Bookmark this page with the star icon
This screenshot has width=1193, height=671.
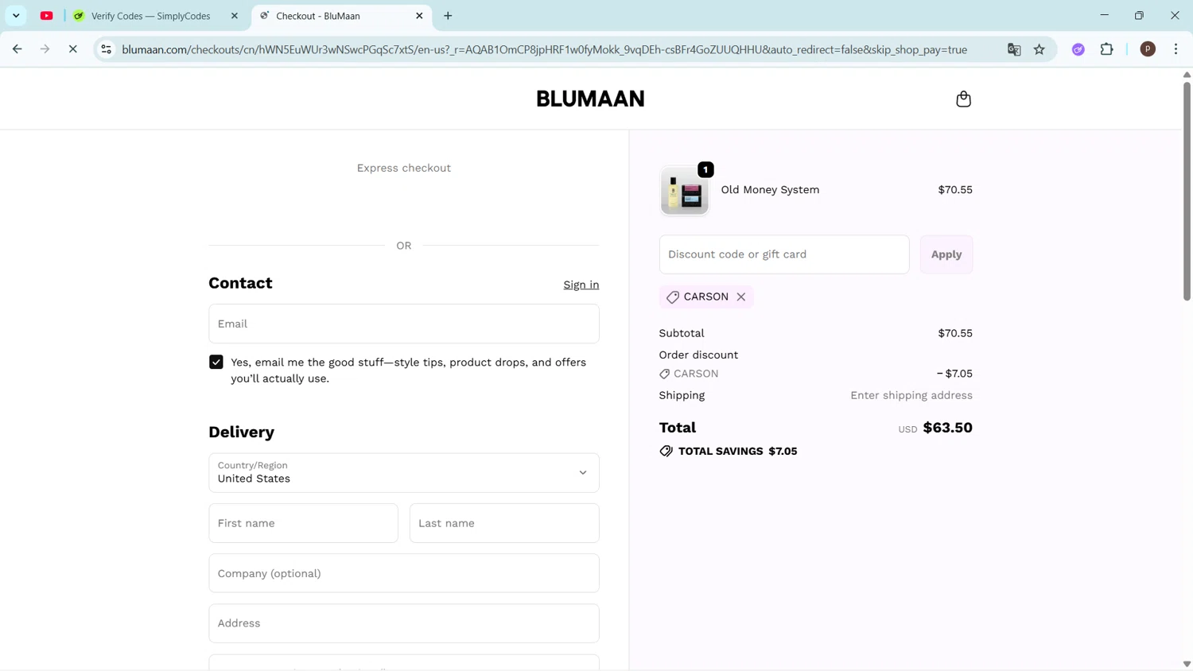(x=1039, y=49)
